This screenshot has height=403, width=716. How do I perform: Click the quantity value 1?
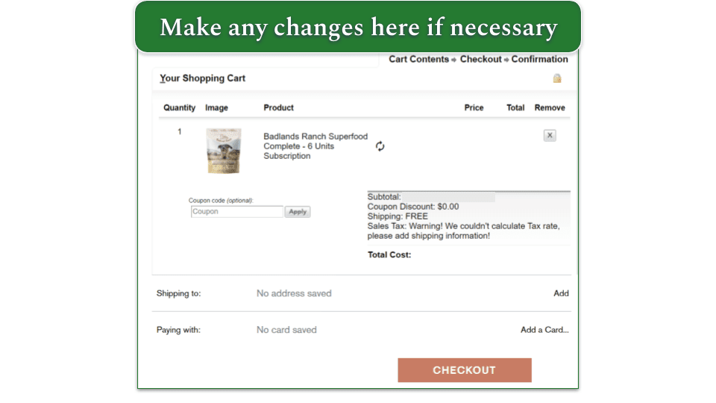click(179, 132)
